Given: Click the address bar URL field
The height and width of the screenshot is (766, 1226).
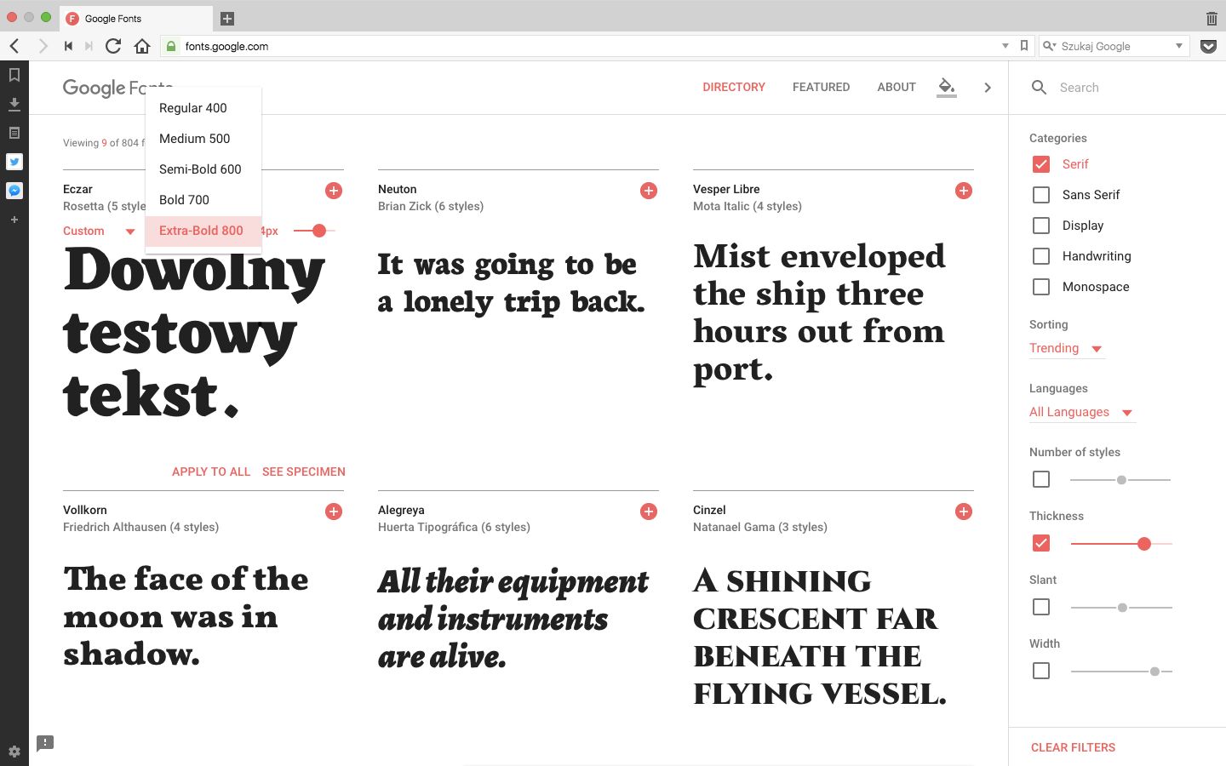Looking at the screenshot, I should click(x=587, y=46).
